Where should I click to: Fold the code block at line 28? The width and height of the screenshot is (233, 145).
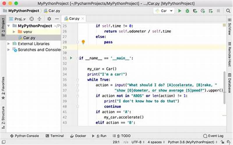tap(77, 42)
